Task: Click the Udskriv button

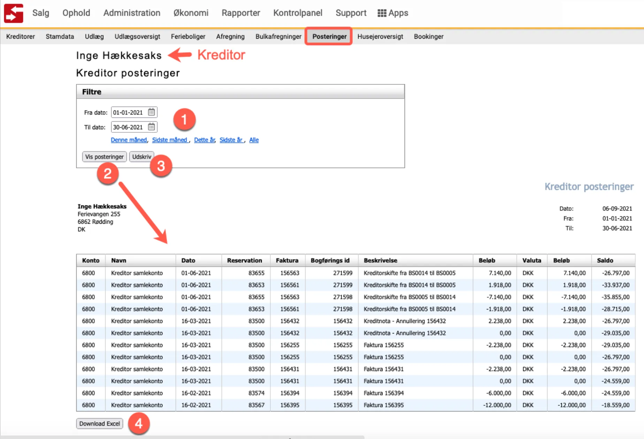Action: tap(141, 157)
